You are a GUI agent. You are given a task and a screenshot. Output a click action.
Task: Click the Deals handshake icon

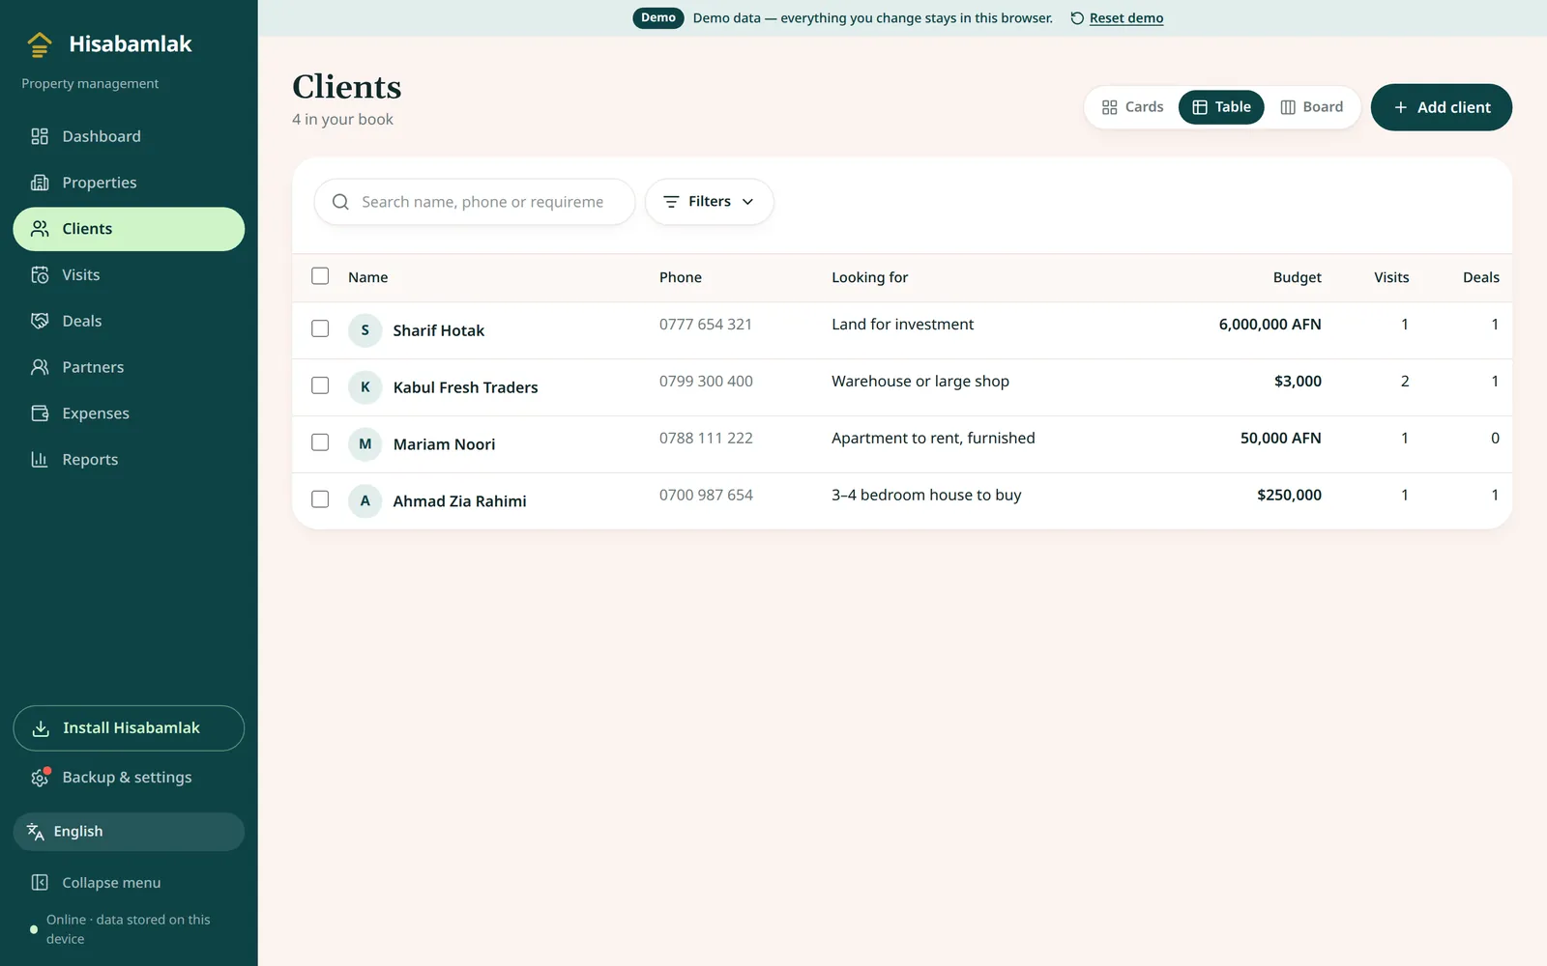[40, 321]
